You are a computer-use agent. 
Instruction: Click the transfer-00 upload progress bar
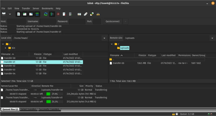[x=55, y=94]
